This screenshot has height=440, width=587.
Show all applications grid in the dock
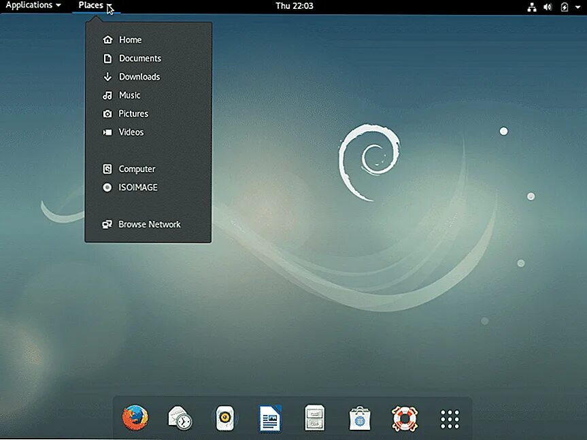pyautogui.click(x=450, y=419)
